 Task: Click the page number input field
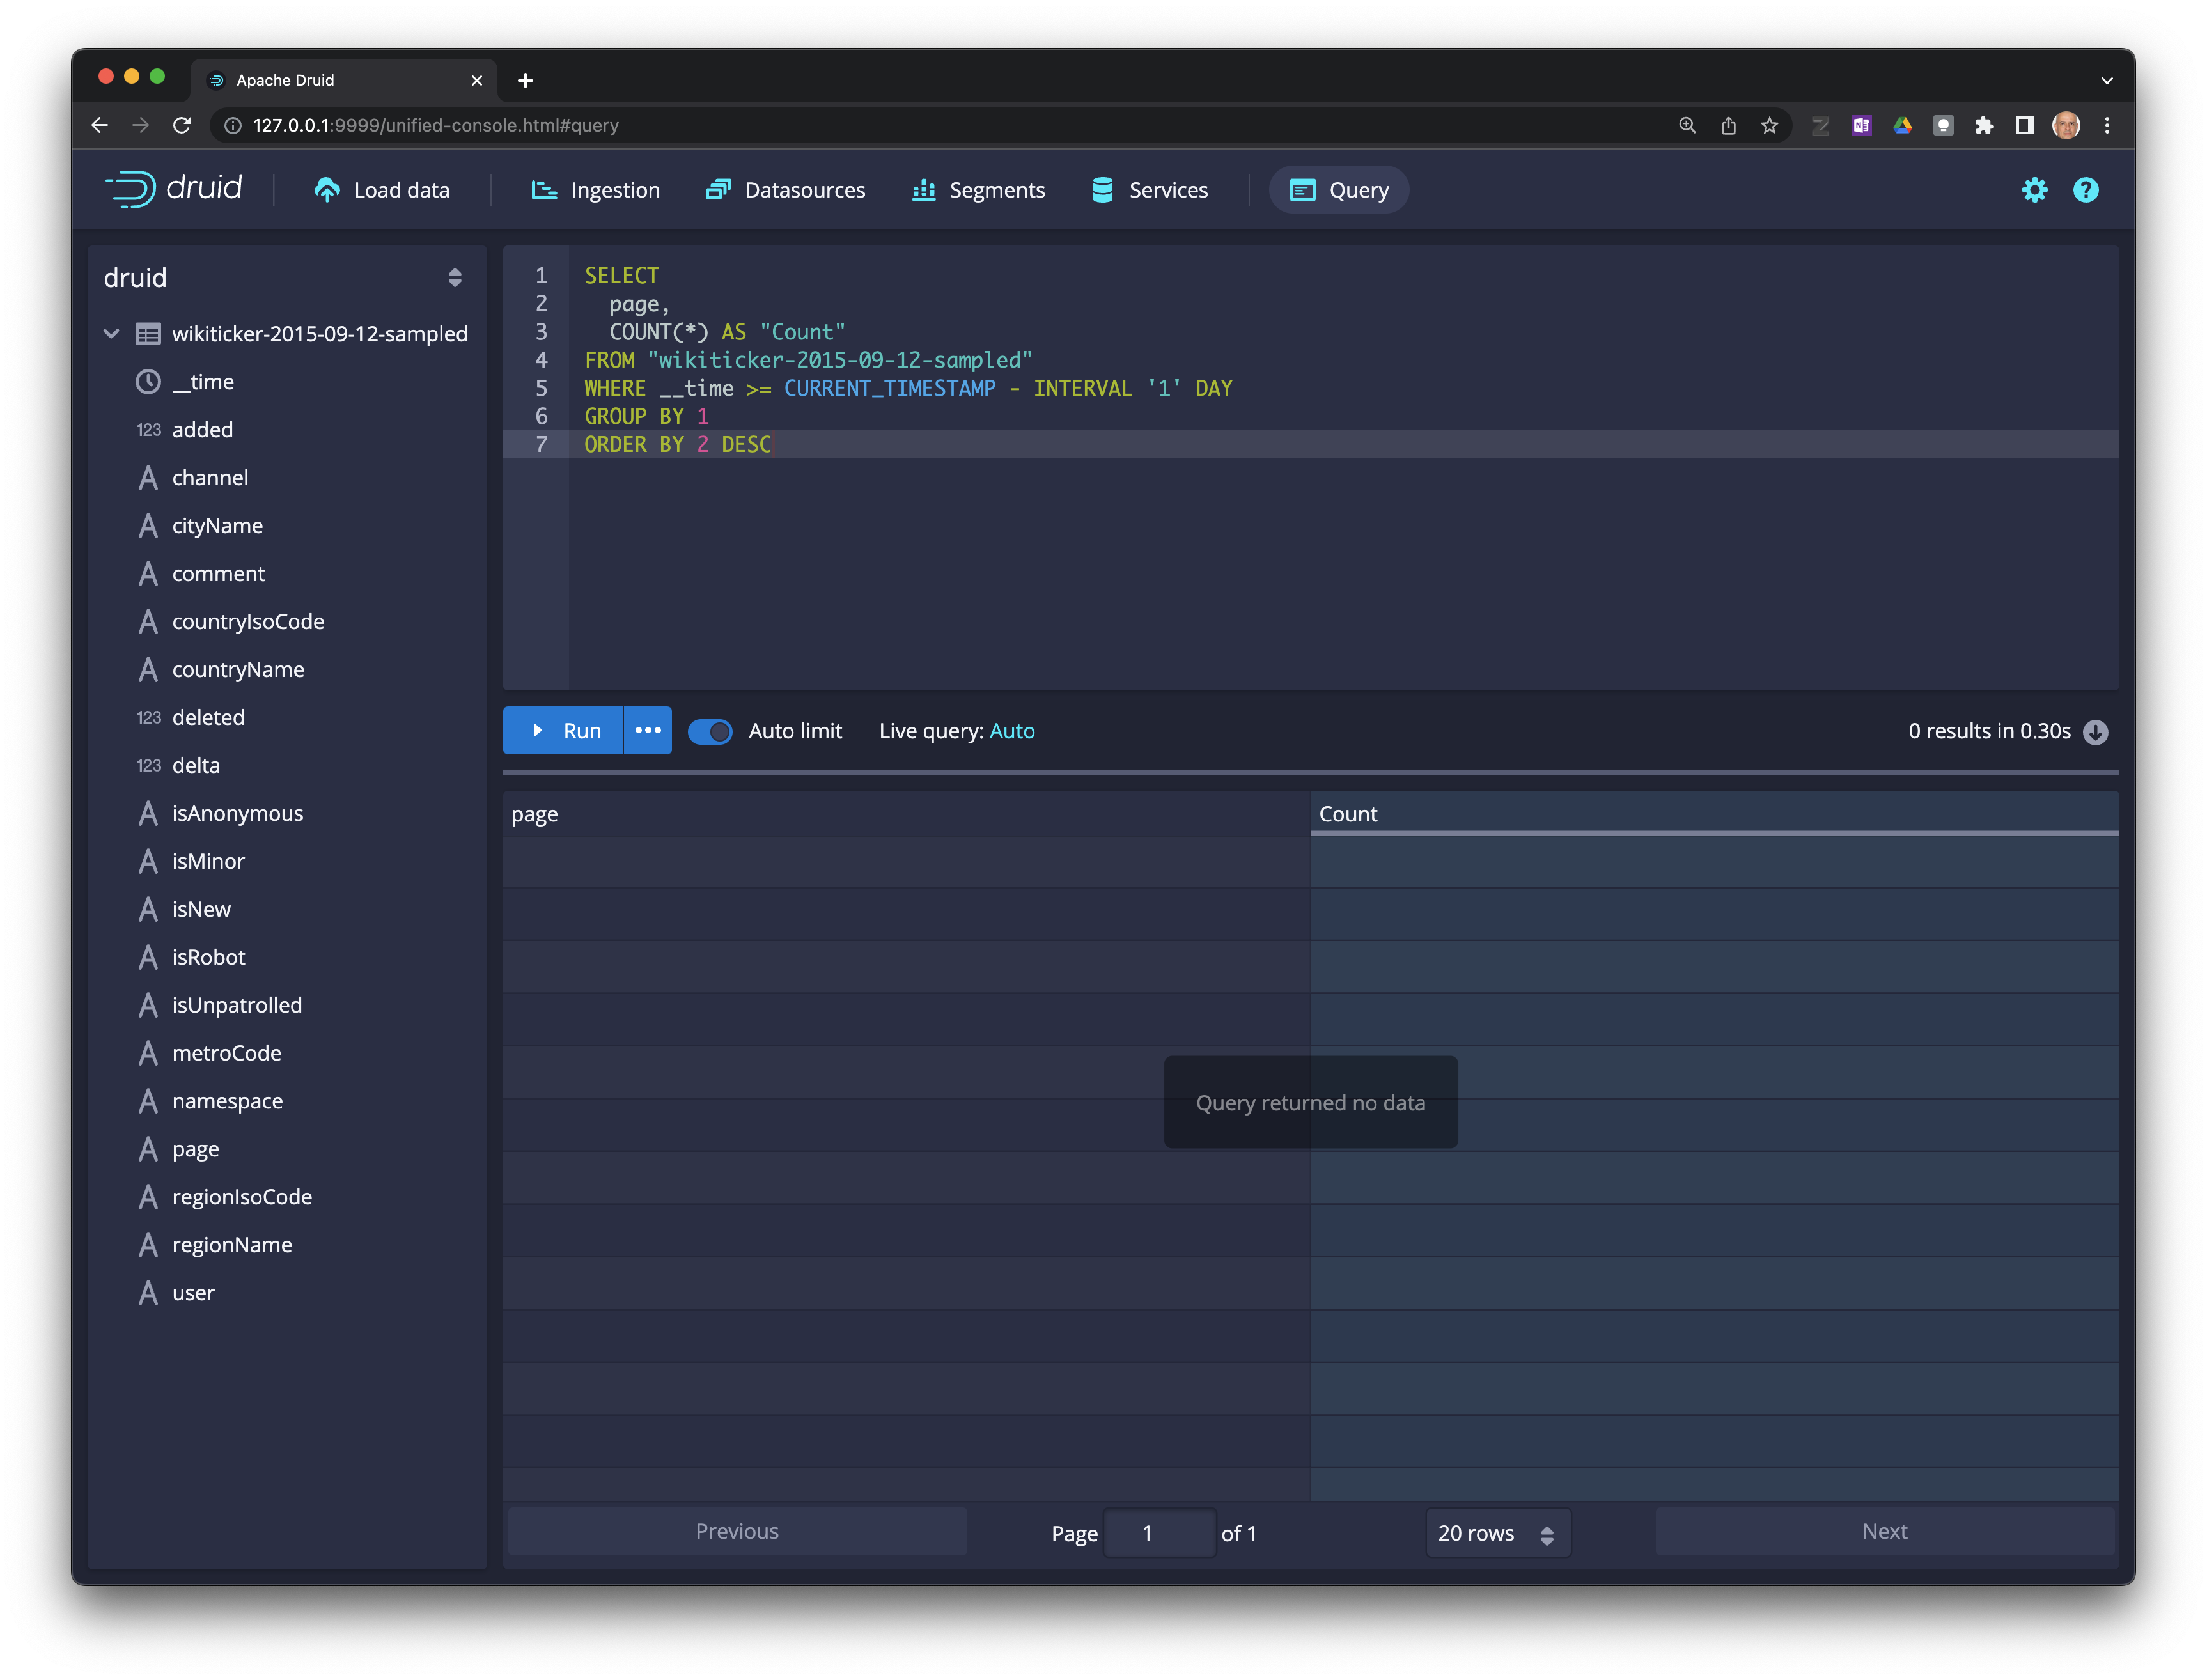(x=1158, y=1533)
